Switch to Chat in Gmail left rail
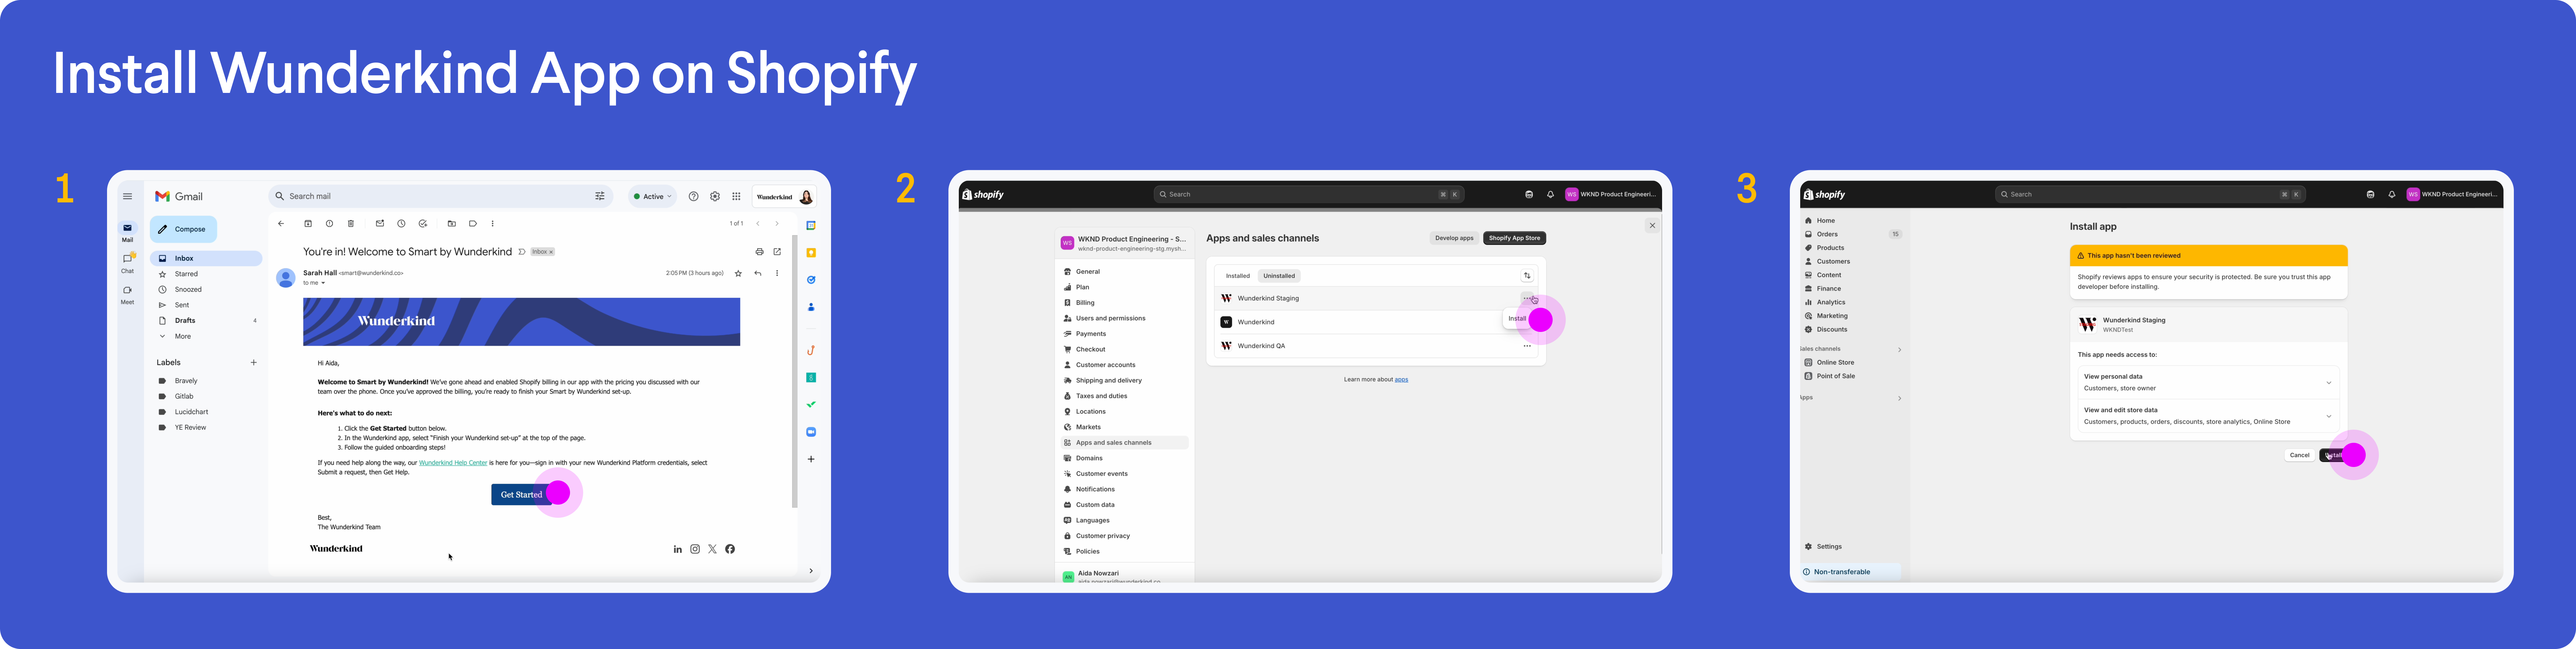 127,262
